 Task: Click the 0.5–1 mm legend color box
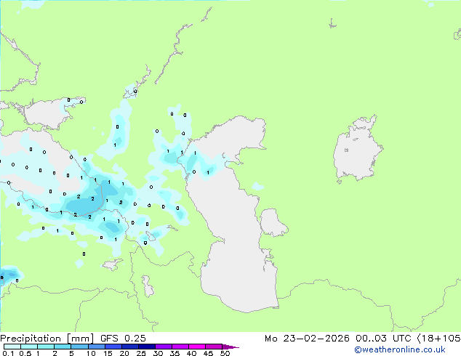[29, 347]
